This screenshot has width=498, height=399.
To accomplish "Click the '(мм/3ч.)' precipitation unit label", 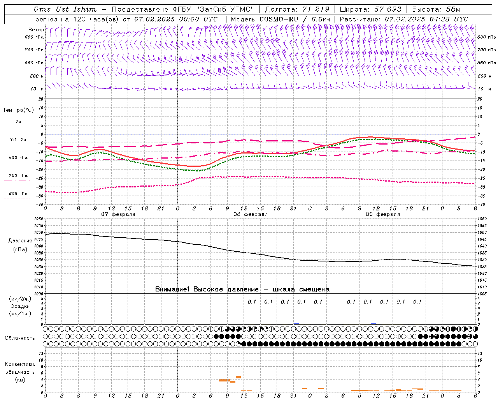I will click(x=20, y=299).
